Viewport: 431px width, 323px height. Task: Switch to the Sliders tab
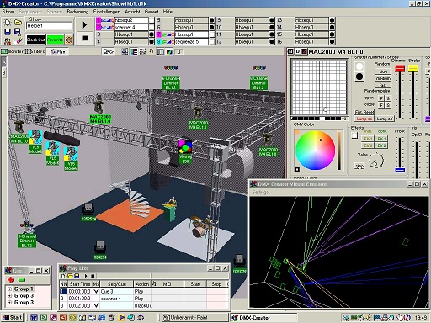tap(35, 51)
